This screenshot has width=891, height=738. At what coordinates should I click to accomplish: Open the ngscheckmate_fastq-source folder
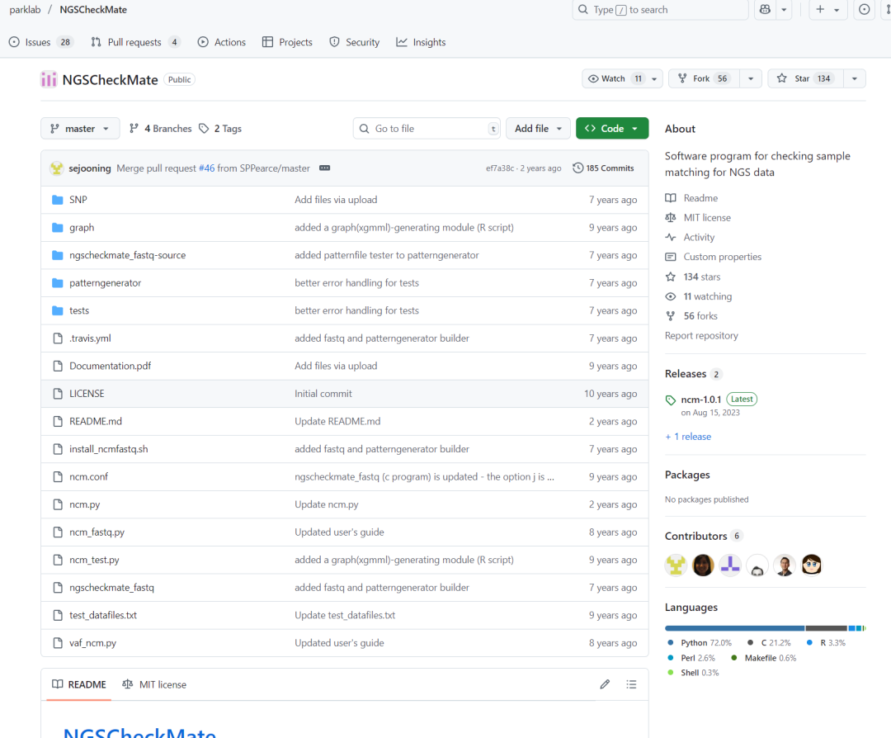[127, 255]
